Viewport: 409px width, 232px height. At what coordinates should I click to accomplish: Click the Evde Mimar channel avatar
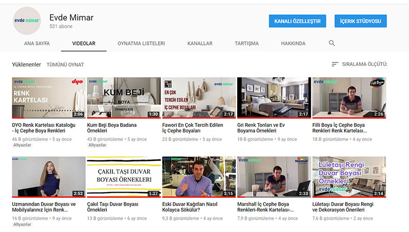tap(27, 21)
